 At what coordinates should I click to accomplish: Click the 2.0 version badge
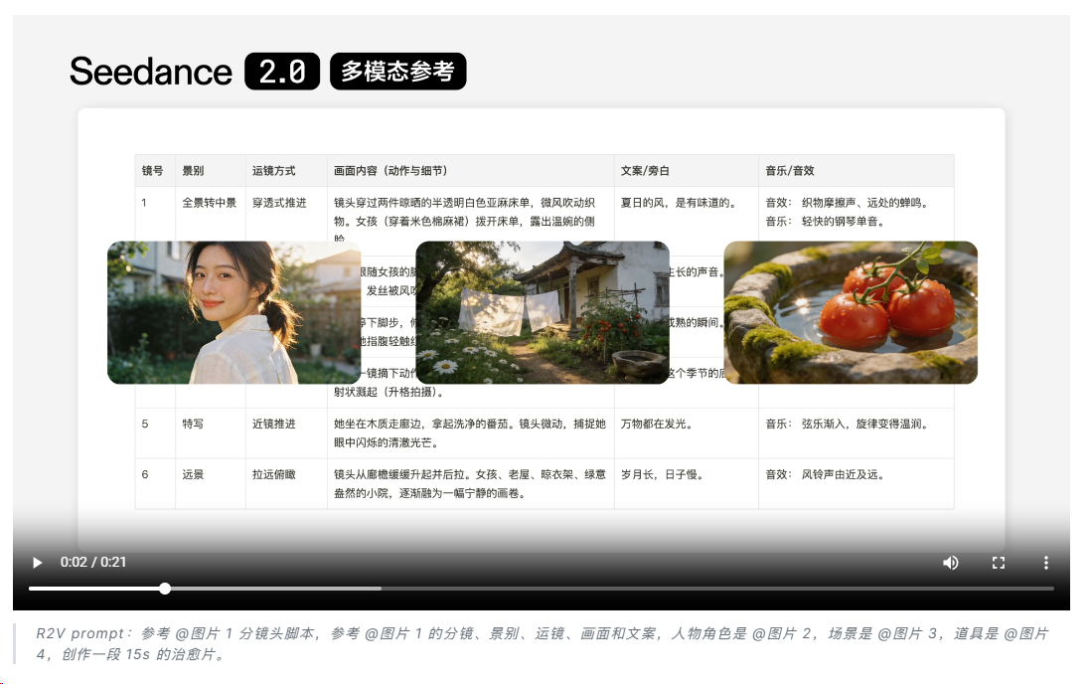tap(282, 71)
